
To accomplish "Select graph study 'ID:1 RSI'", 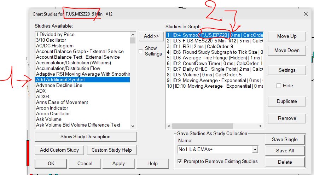I will (215, 46).
